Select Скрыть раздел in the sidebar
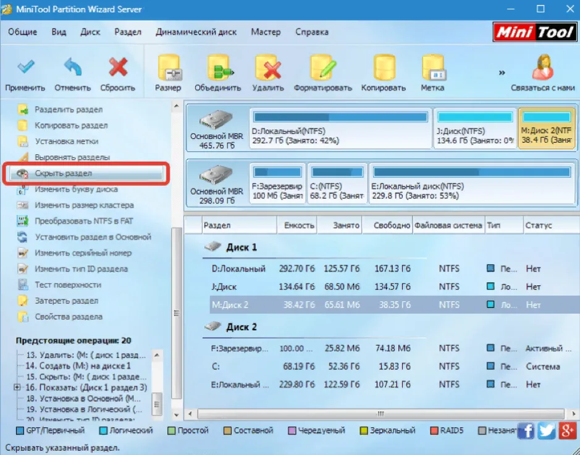 coord(86,173)
